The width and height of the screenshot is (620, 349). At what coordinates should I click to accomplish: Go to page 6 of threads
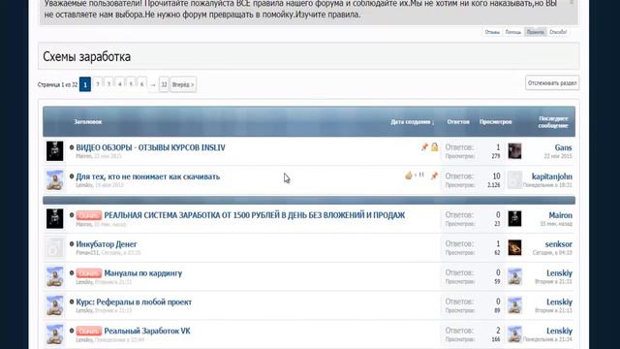click(142, 84)
